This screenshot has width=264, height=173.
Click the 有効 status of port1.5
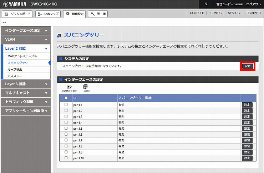[x=121, y=129]
